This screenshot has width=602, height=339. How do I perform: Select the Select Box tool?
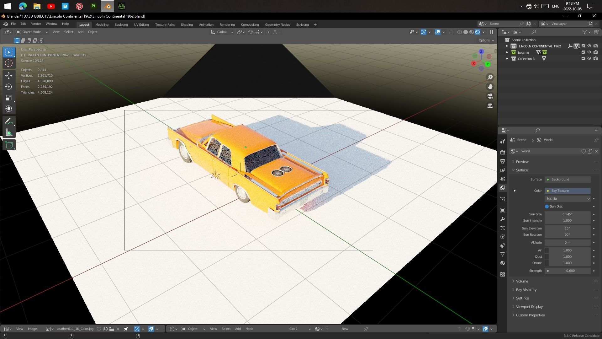click(x=9, y=52)
